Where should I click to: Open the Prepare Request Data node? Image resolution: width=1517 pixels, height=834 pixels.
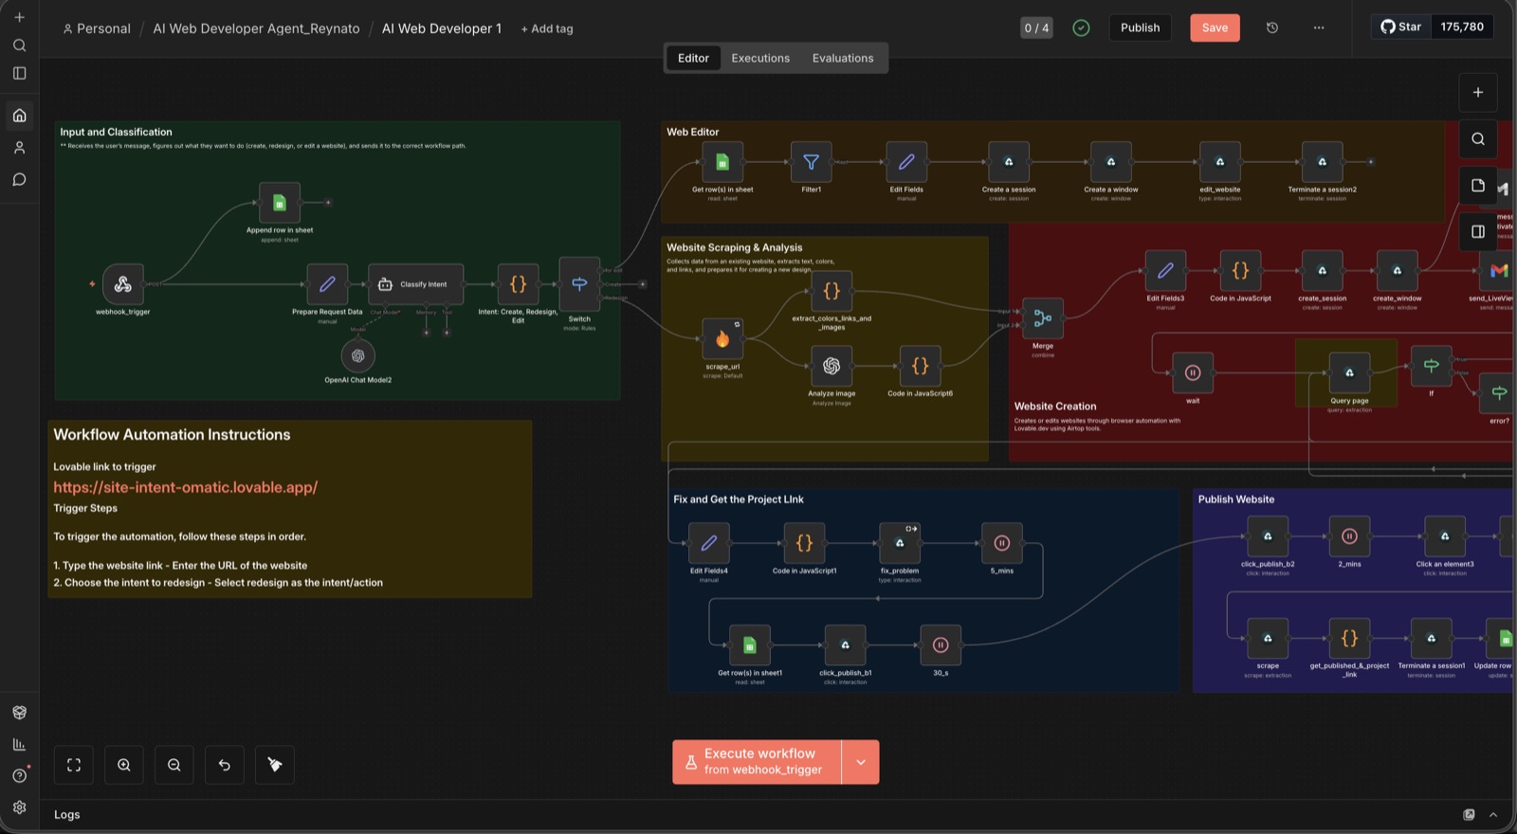327,283
